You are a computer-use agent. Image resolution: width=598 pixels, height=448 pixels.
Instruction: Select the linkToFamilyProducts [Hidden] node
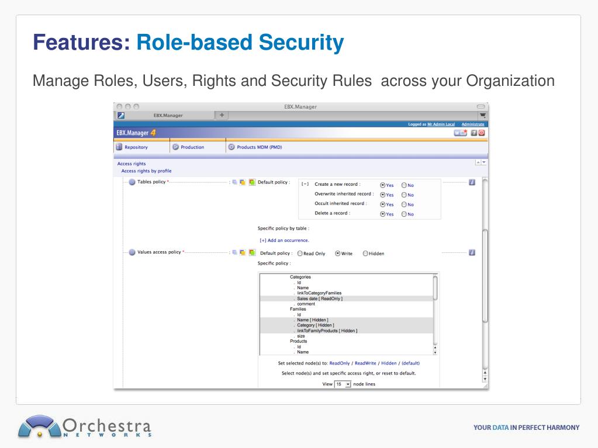click(x=346, y=331)
